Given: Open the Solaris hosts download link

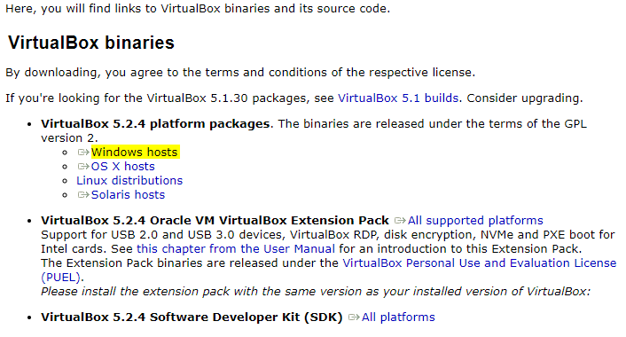Looking at the screenshot, I should (x=128, y=195).
